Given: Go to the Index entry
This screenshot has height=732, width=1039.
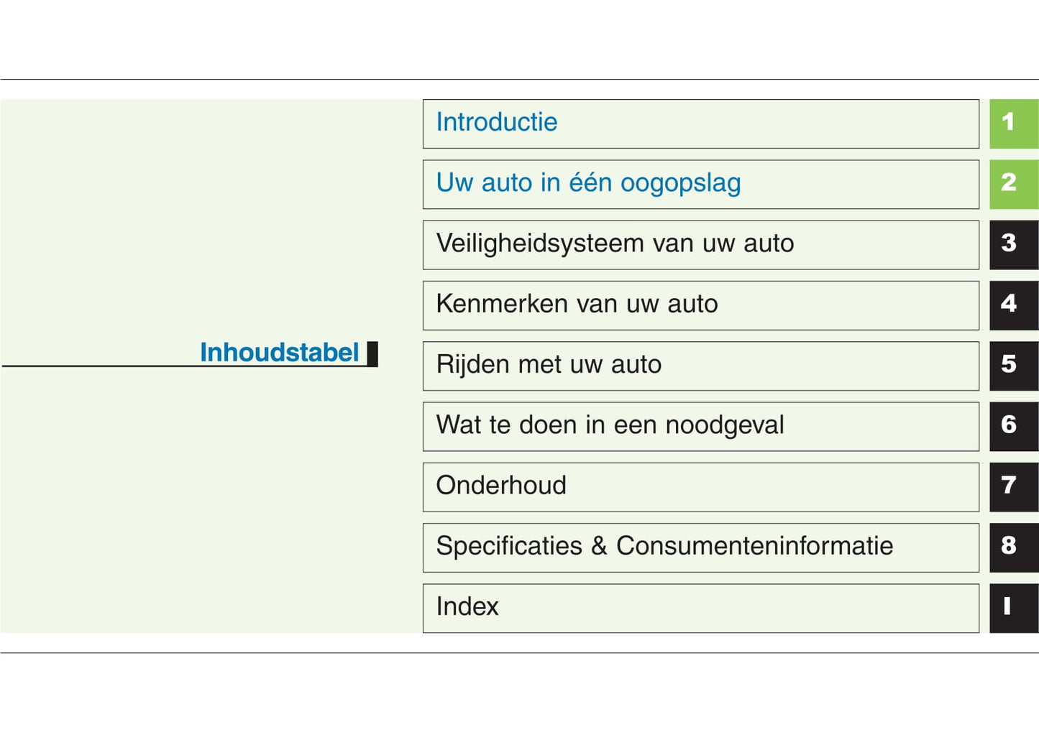Looking at the screenshot, I should click(467, 607).
